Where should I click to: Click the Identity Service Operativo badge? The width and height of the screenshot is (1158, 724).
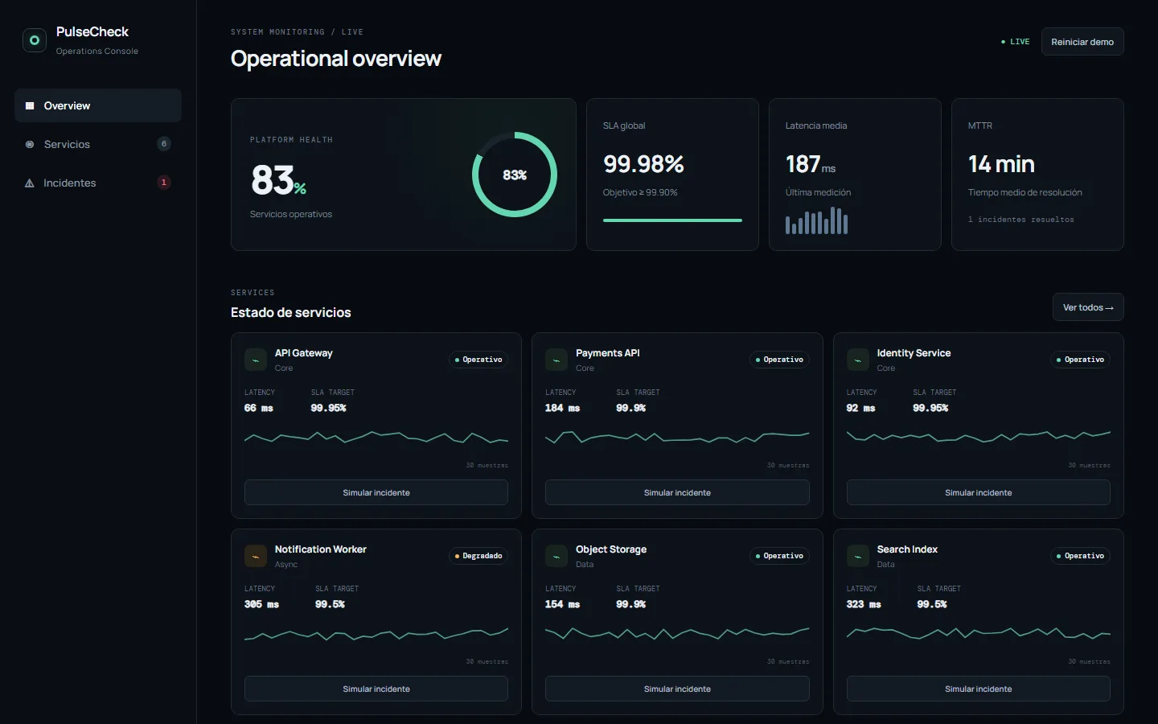(x=1081, y=360)
